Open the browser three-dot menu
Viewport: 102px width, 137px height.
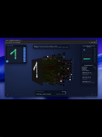[x=96, y=42]
